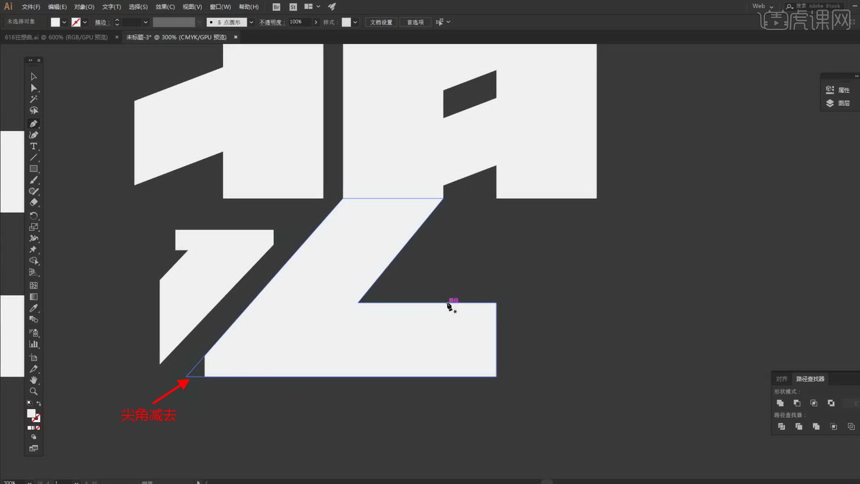This screenshot has width=860, height=484.
Task: Pick the Eyedropper tool
Action: 34,308
